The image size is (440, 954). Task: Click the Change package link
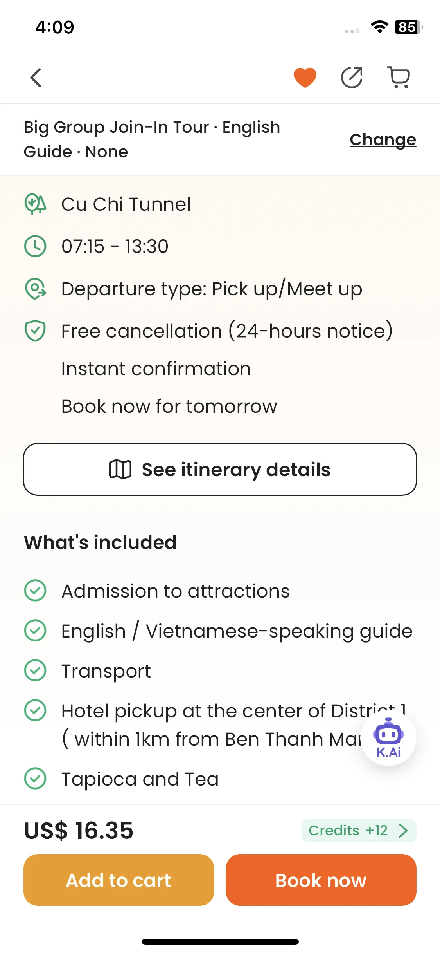click(x=383, y=140)
